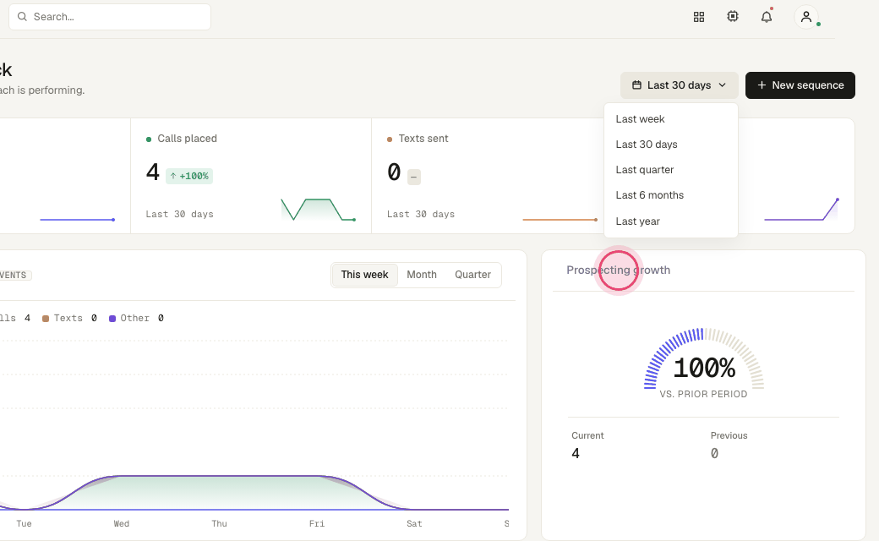Click the 100% growth gauge
This screenshot has width=879, height=541.
pos(704,358)
